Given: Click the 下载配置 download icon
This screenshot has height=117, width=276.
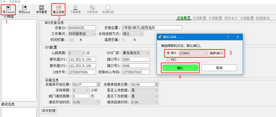Looking at the screenshot, I should click(x=75, y=7).
